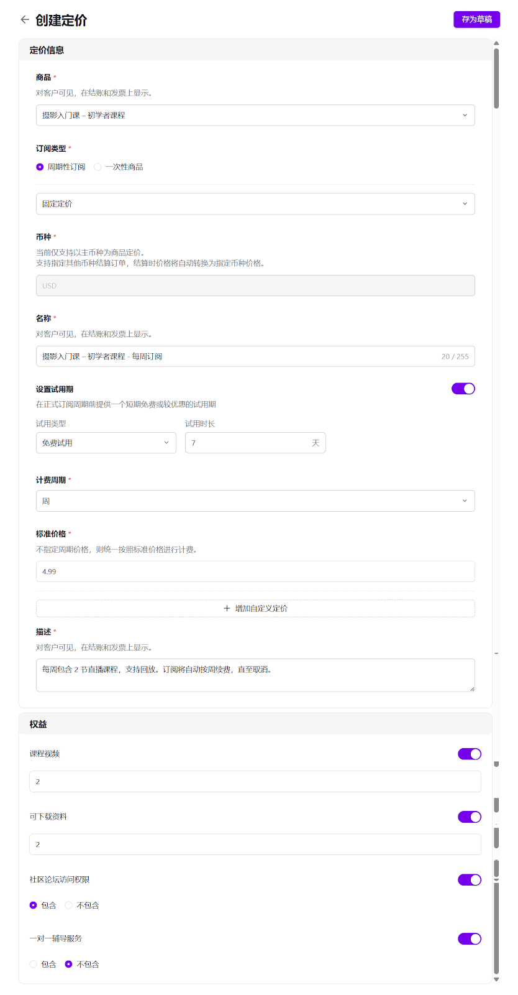Screen dimensions: 518x995
Task: Expand the 计费周期 dropdown
Action: (255, 501)
